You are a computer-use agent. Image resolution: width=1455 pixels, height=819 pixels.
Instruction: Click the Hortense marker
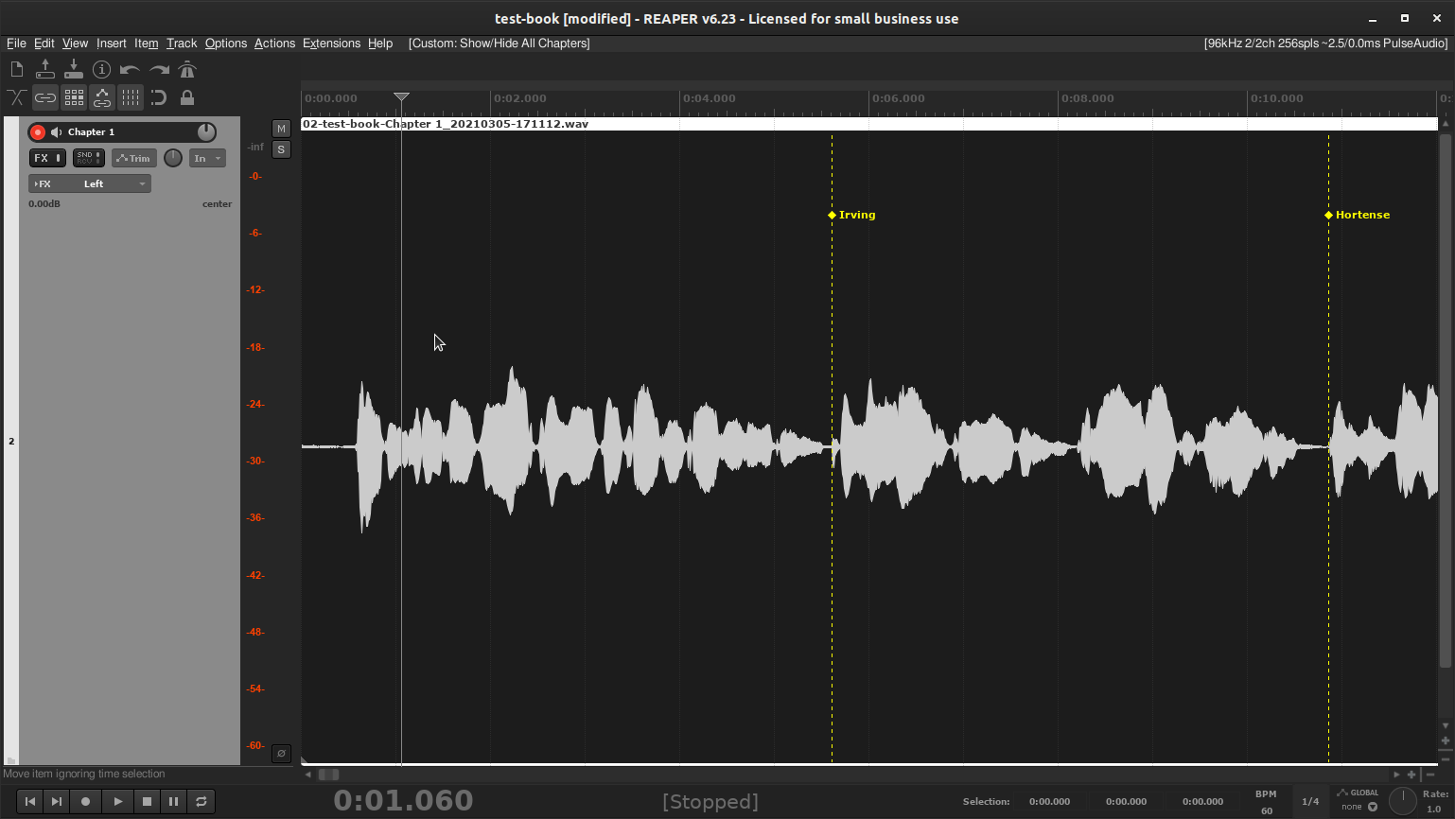click(x=1358, y=215)
